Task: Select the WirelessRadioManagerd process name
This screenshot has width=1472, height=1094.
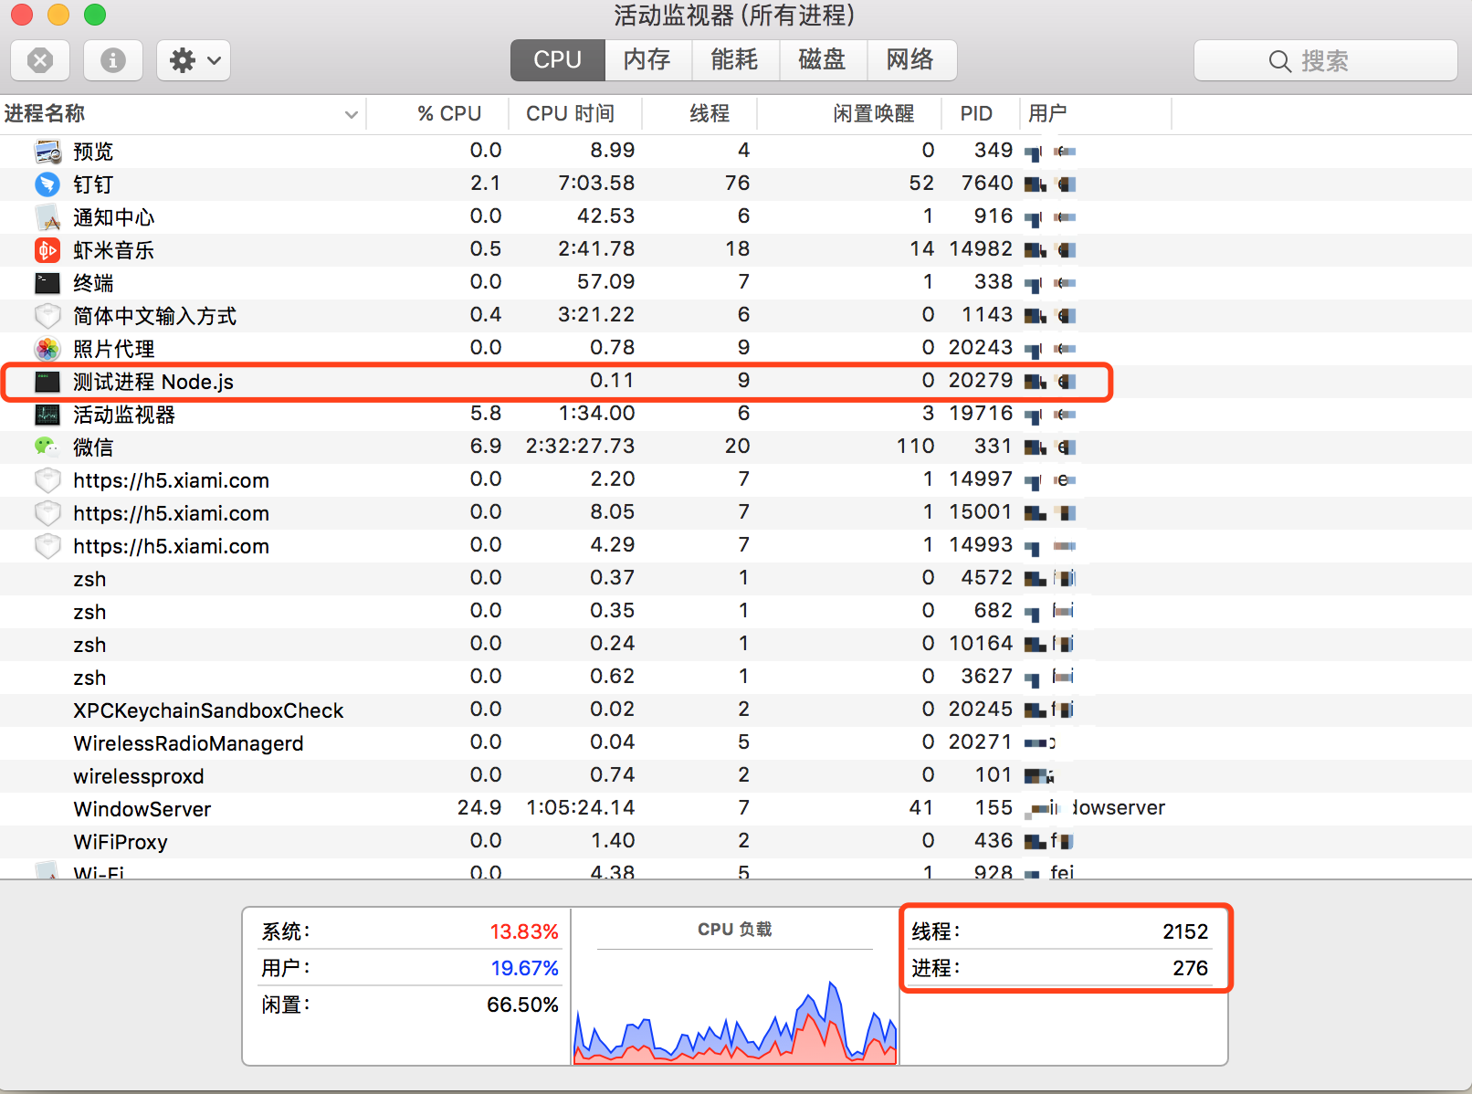Action: point(188,743)
